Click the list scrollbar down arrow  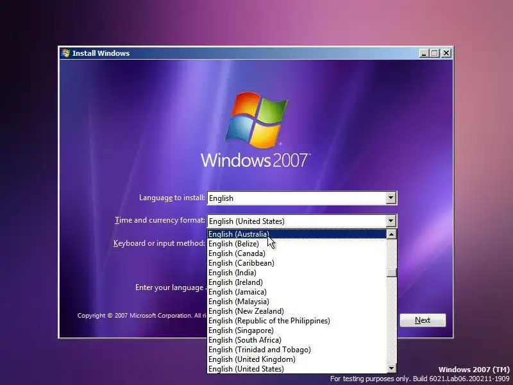[x=391, y=368]
